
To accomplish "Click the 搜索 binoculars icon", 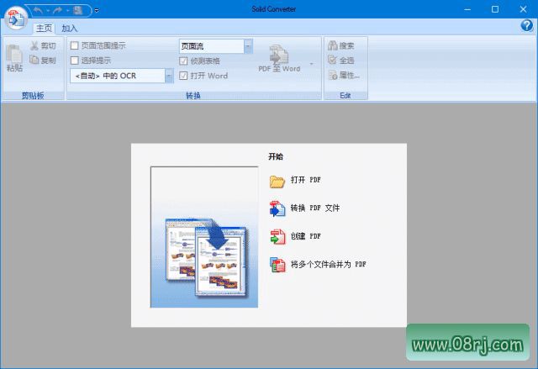I will coord(333,45).
